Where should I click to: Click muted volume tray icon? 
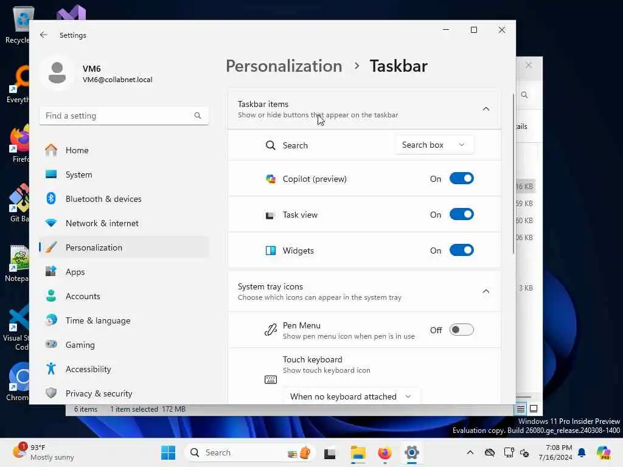pos(524,452)
